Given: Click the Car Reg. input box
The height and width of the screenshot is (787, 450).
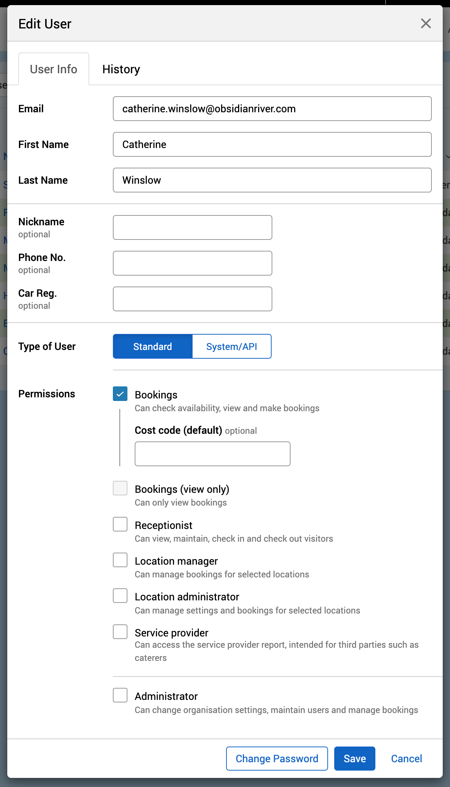Looking at the screenshot, I should coord(192,299).
